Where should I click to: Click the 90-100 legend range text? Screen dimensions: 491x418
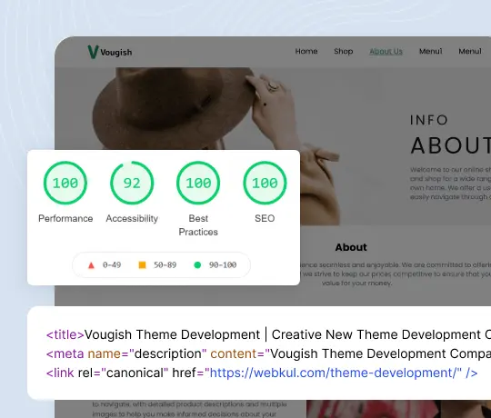click(x=223, y=265)
